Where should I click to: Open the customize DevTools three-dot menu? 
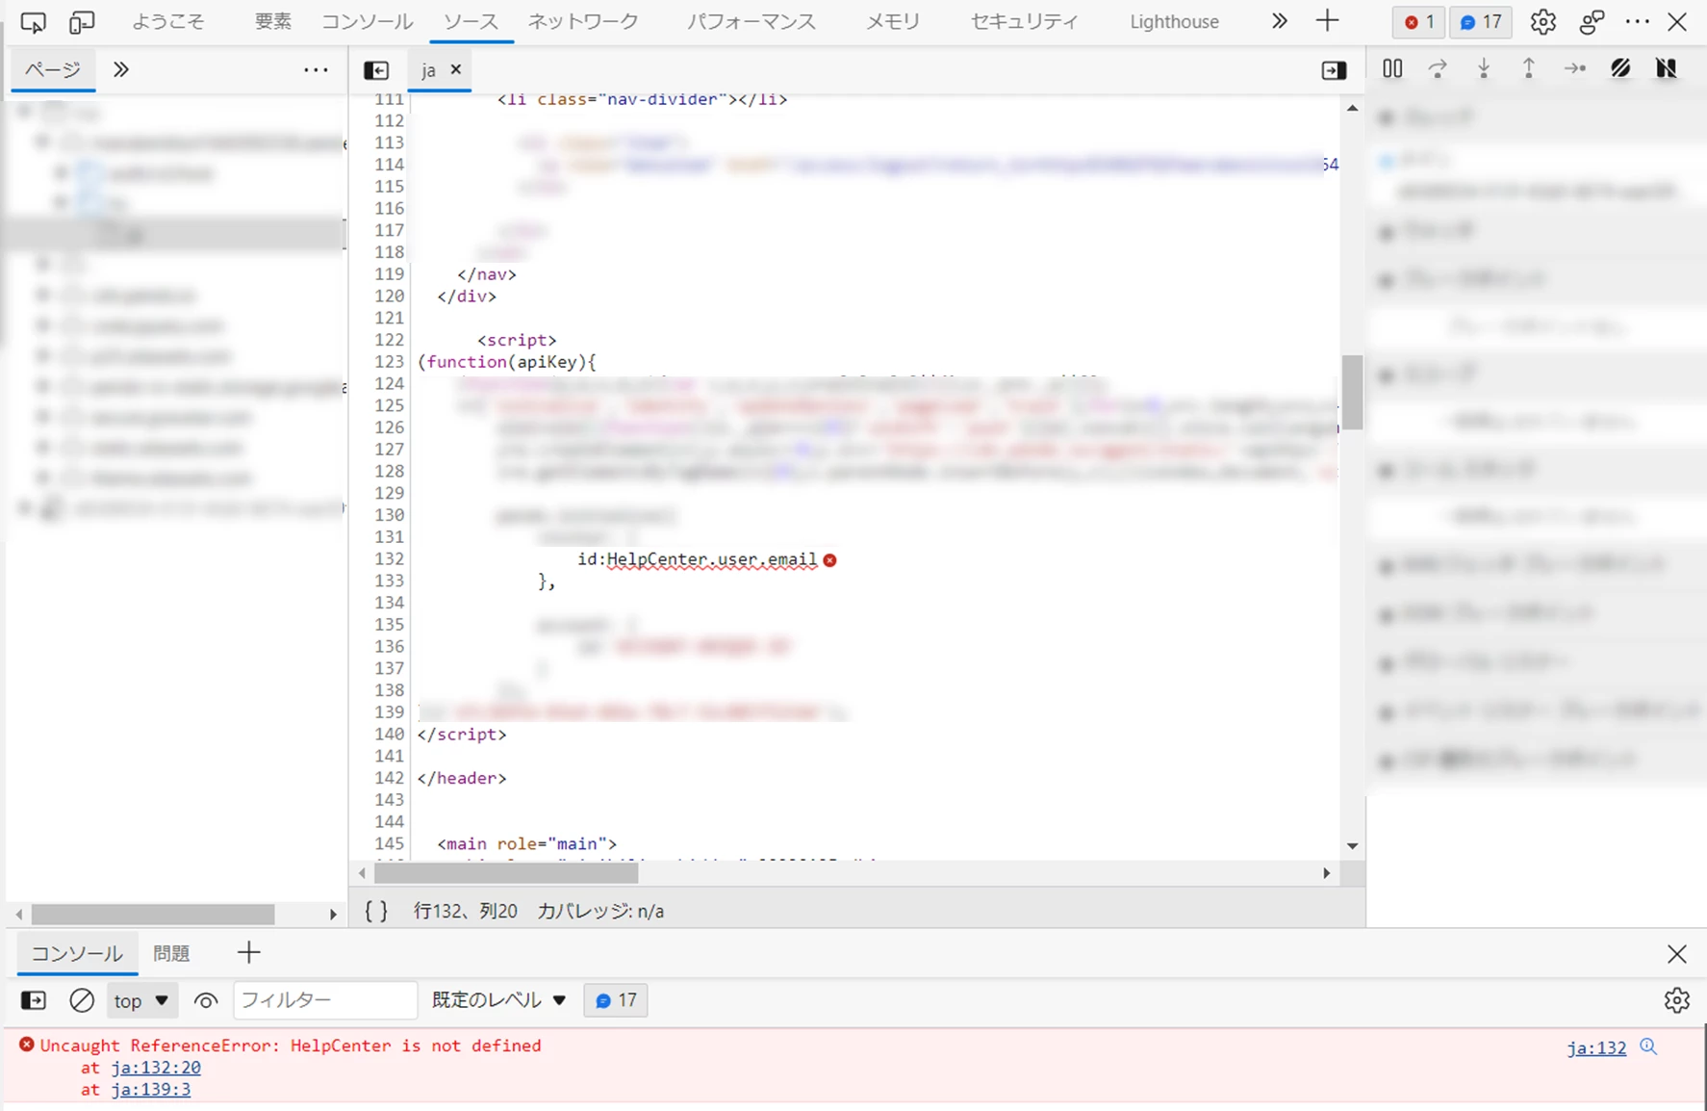[1637, 21]
